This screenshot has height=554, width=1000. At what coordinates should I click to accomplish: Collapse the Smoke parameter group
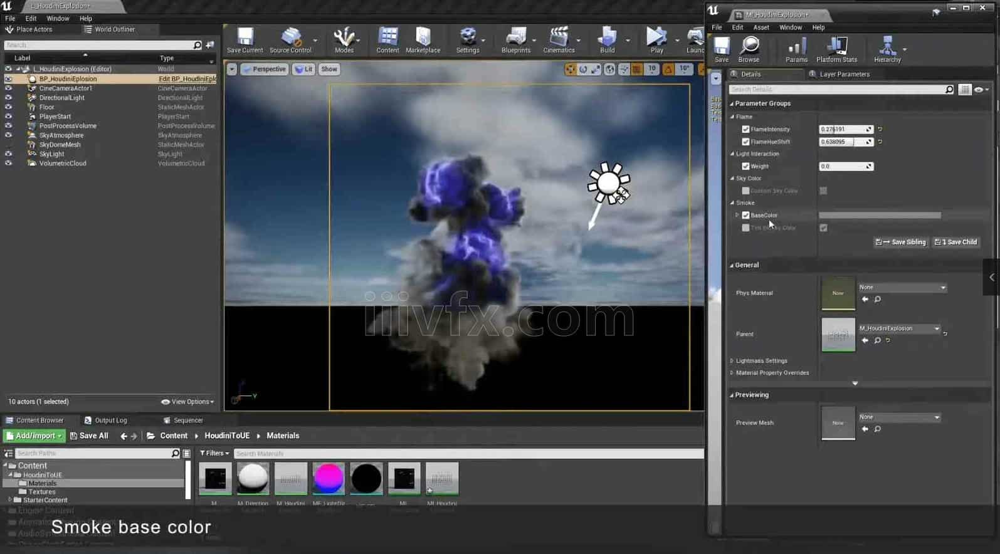pyautogui.click(x=732, y=203)
